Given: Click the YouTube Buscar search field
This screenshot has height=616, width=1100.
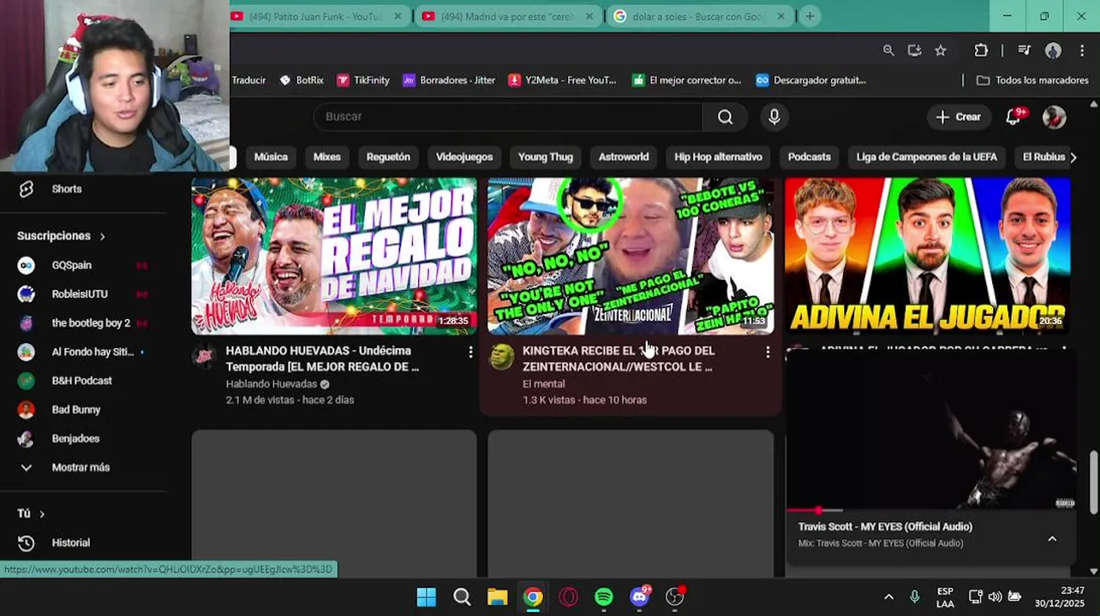Looking at the screenshot, I should coord(509,116).
